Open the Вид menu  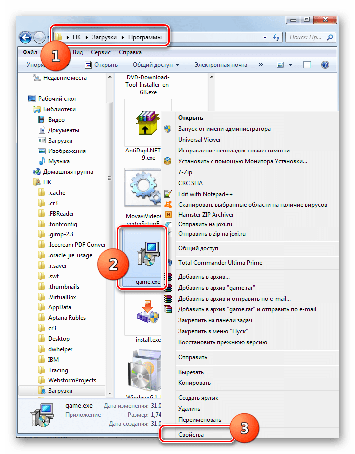pyautogui.click(x=78, y=52)
